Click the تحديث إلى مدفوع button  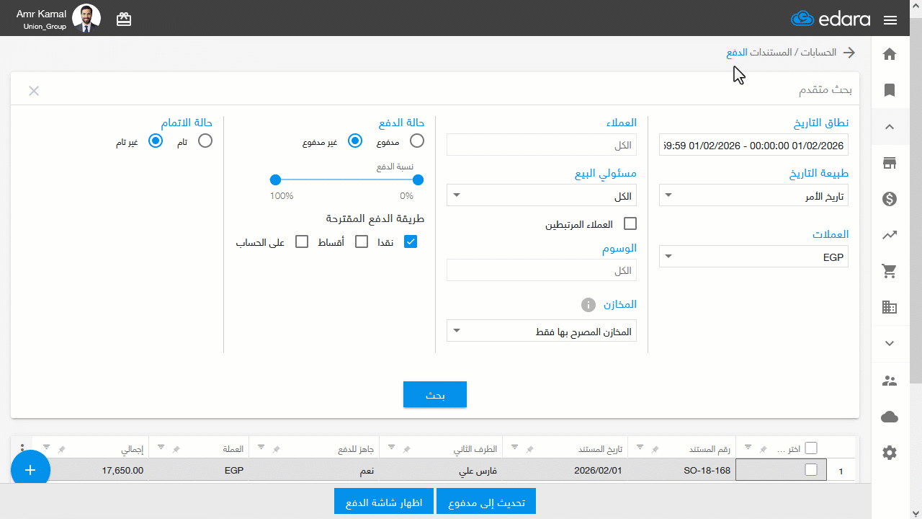click(486, 502)
